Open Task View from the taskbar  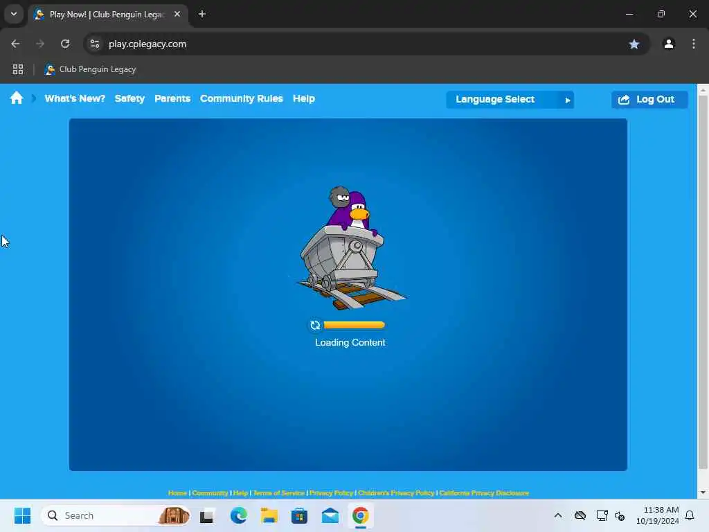207,515
